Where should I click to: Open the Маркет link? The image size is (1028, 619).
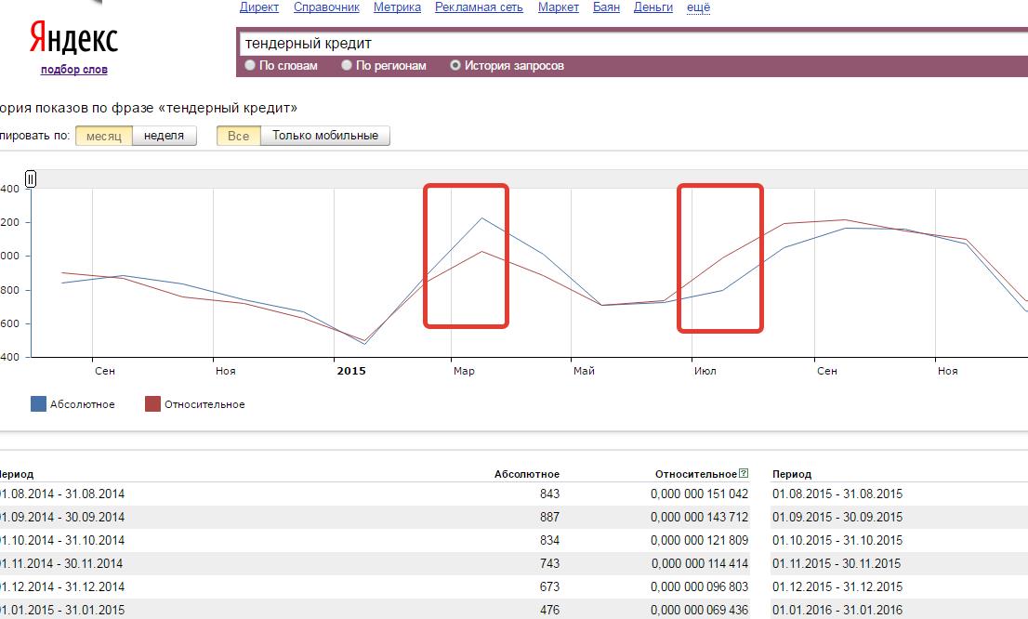pos(559,7)
